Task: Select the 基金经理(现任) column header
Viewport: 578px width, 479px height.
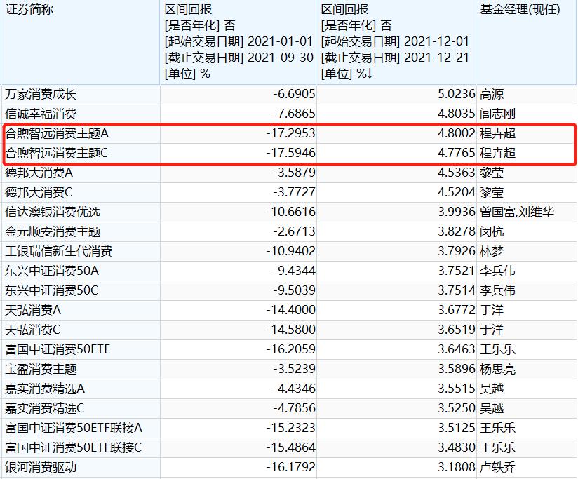Action: click(x=520, y=9)
